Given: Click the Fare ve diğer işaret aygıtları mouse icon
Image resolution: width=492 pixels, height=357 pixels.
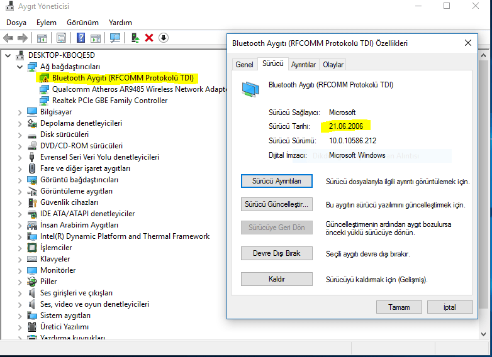Looking at the screenshot, I should [x=32, y=168].
